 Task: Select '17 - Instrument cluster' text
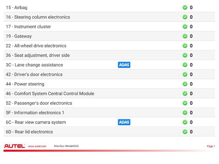(28, 27)
